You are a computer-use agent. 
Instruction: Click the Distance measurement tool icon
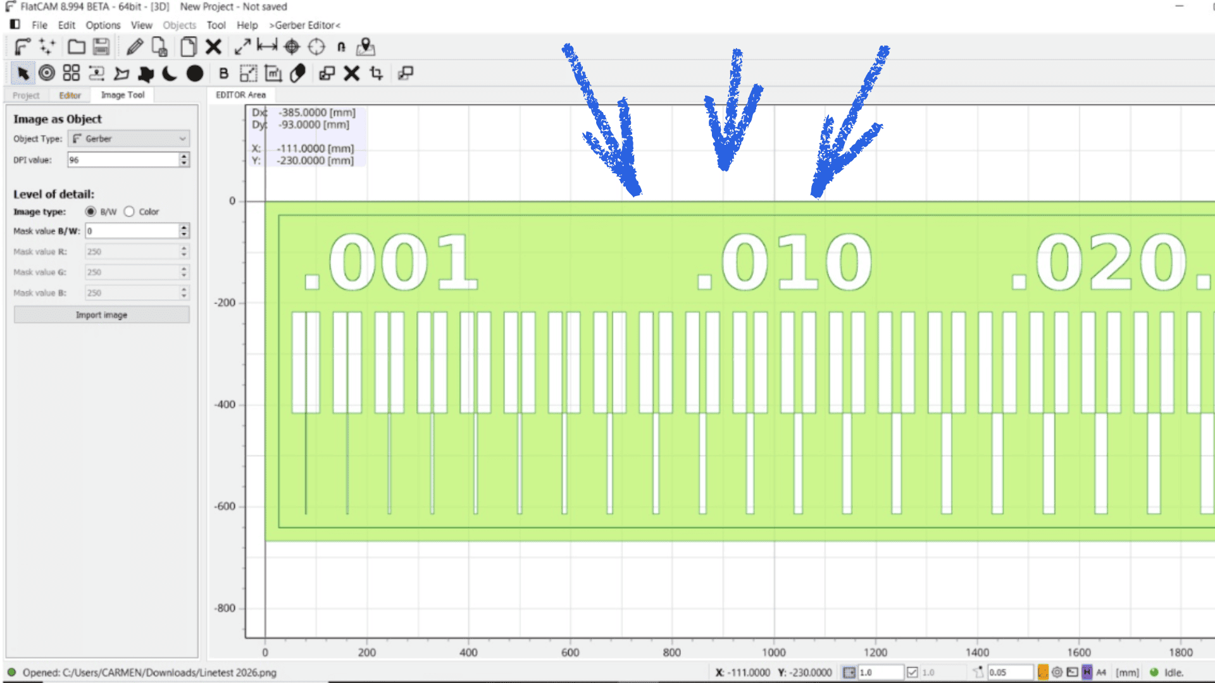pos(267,47)
